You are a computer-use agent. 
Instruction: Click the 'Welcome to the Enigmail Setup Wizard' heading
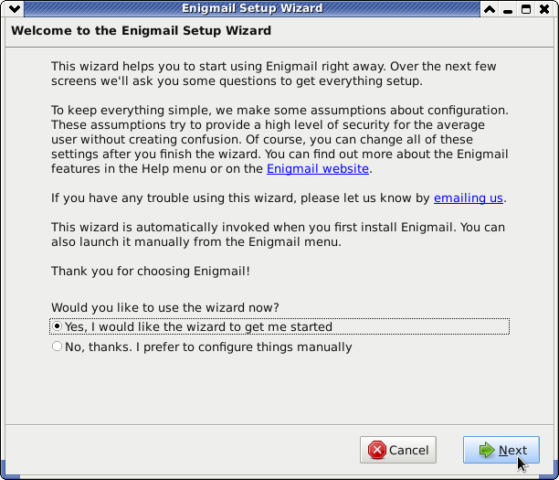coord(142,31)
